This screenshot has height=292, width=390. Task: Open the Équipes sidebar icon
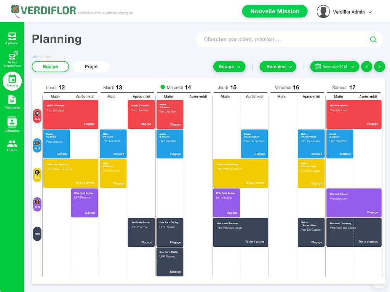[12, 144]
